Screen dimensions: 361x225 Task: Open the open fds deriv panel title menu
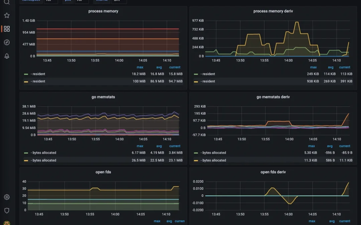(273, 172)
